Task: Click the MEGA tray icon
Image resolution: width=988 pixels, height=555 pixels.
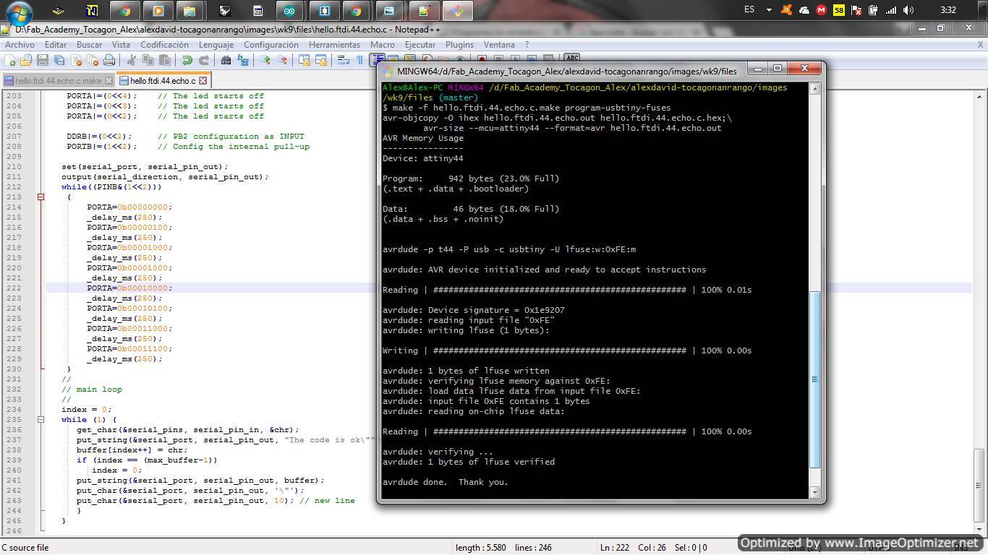Action: point(821,10)
